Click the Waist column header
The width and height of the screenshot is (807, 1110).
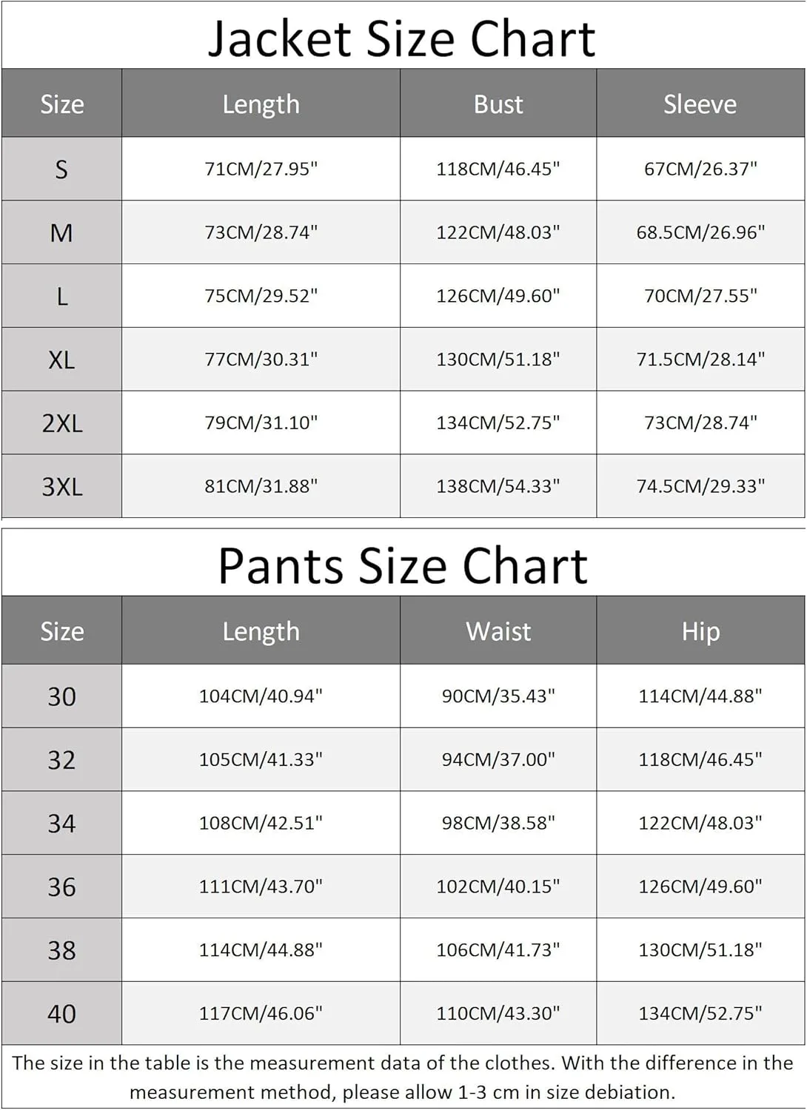coord(498,630)
